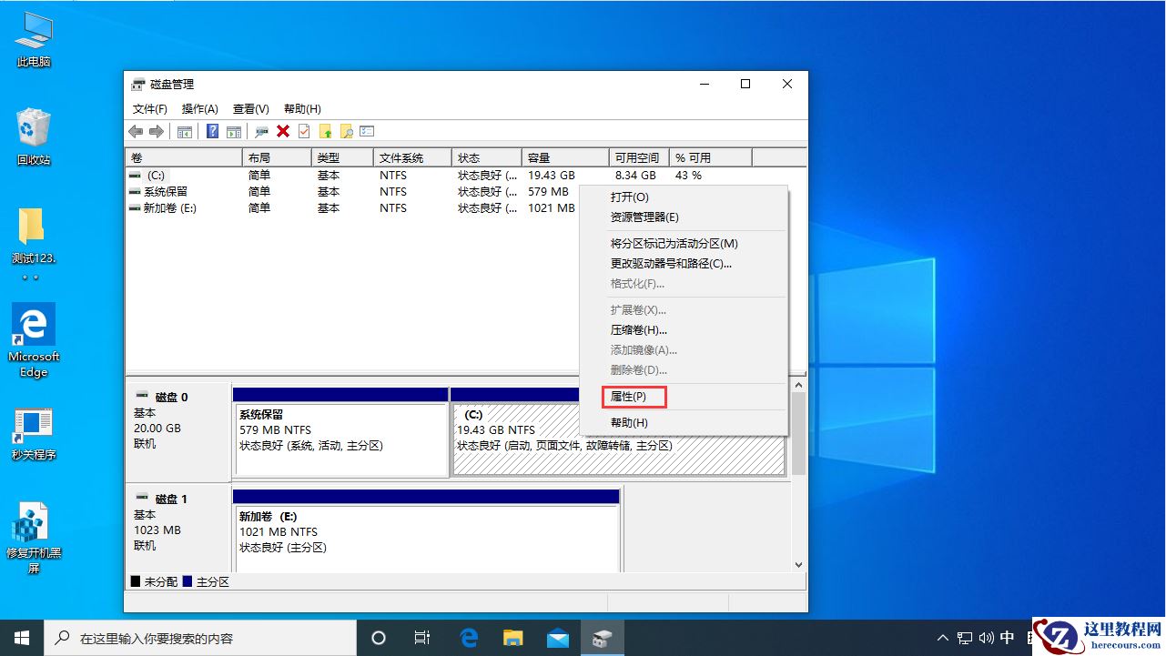
Task: Launch Microsoft Edge from the taskbar
Action: [468, 637]
